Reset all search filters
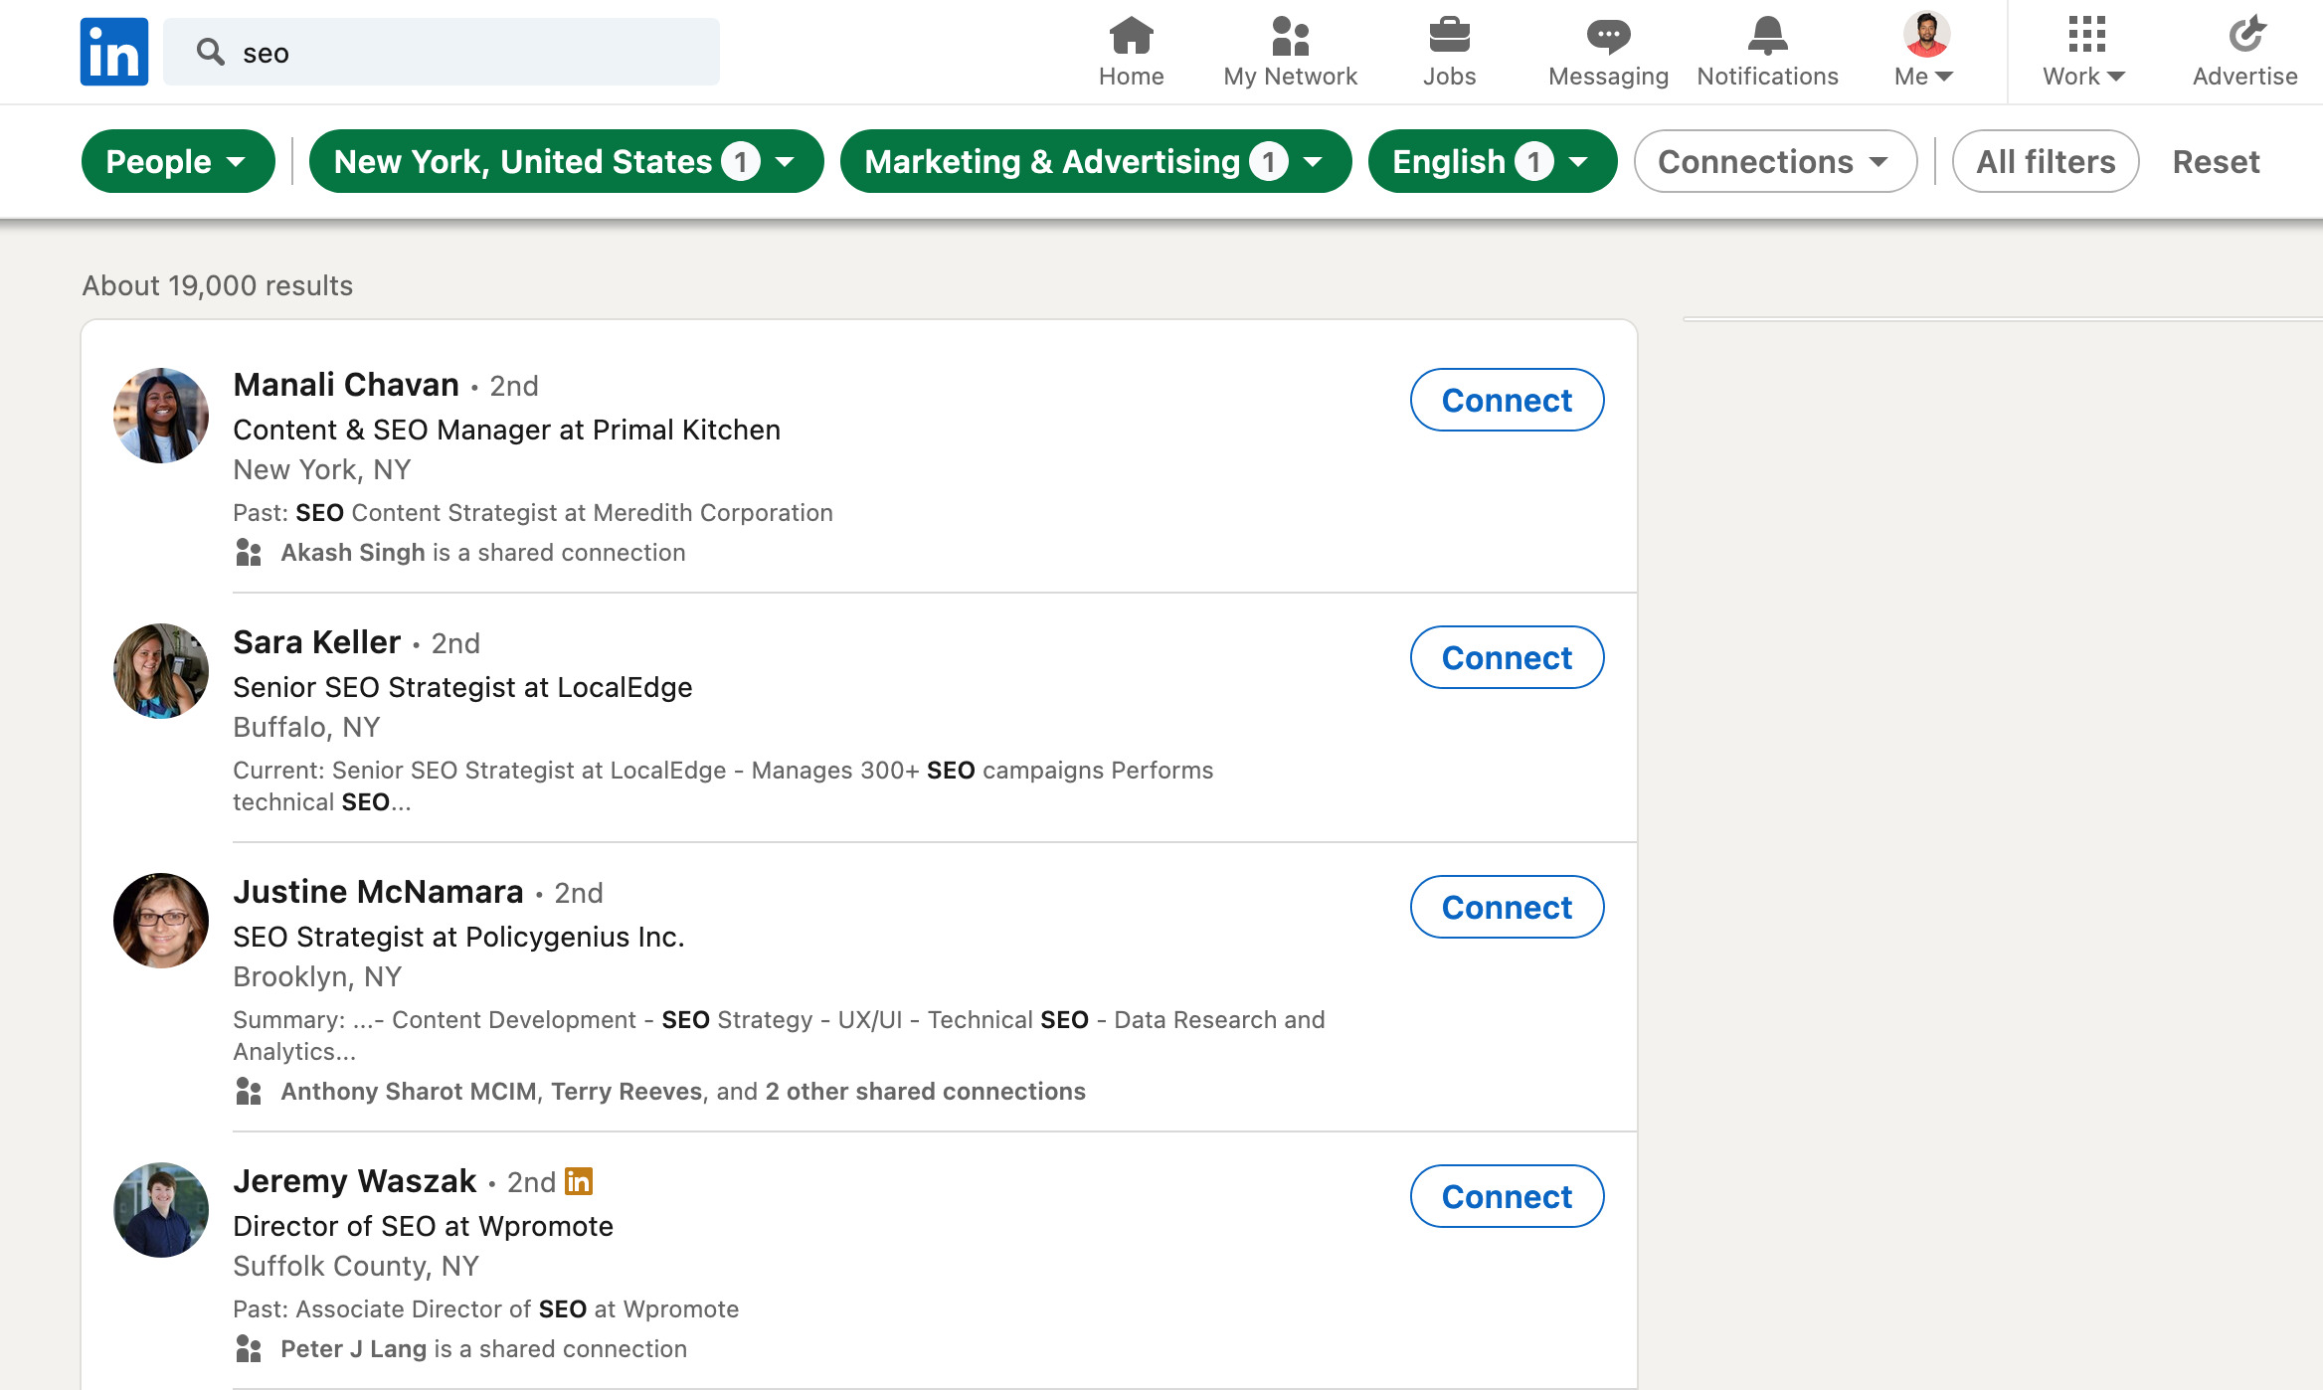 click(2216, 160)
